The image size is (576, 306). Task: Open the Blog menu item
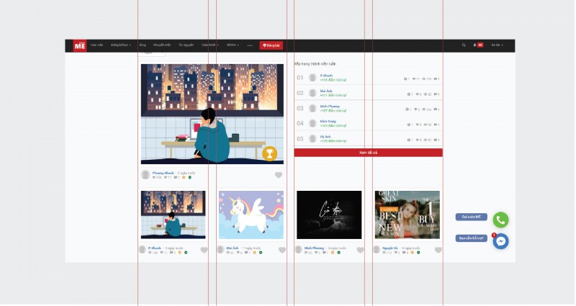click(143, 45)
